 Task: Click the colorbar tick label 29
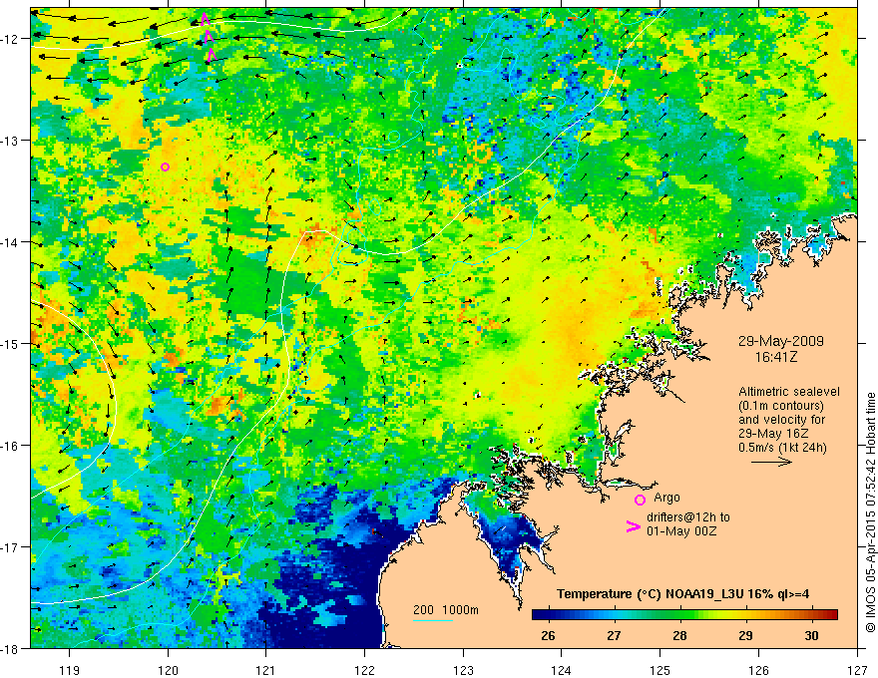click(745, 635)
